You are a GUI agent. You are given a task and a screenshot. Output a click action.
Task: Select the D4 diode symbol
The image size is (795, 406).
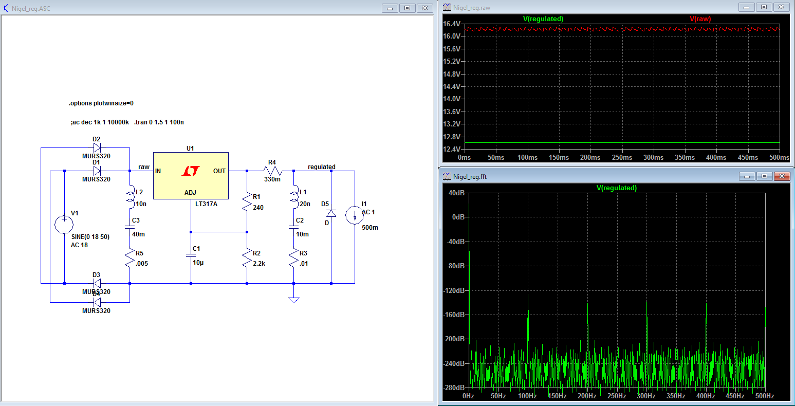tap(96, 302)
